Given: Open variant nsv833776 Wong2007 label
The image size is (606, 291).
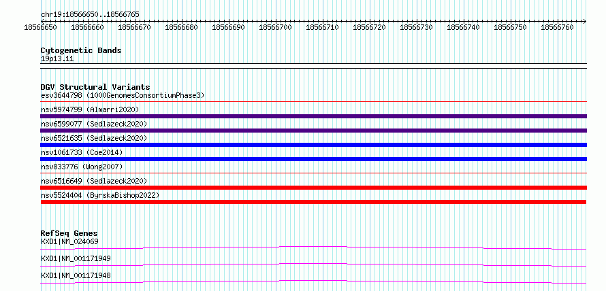Looking at the screenshot, I should point(82,167).
